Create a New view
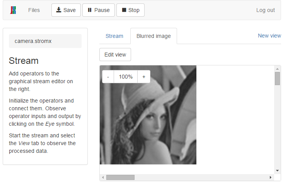The image size is (283, 183). (x=269, y=36)
